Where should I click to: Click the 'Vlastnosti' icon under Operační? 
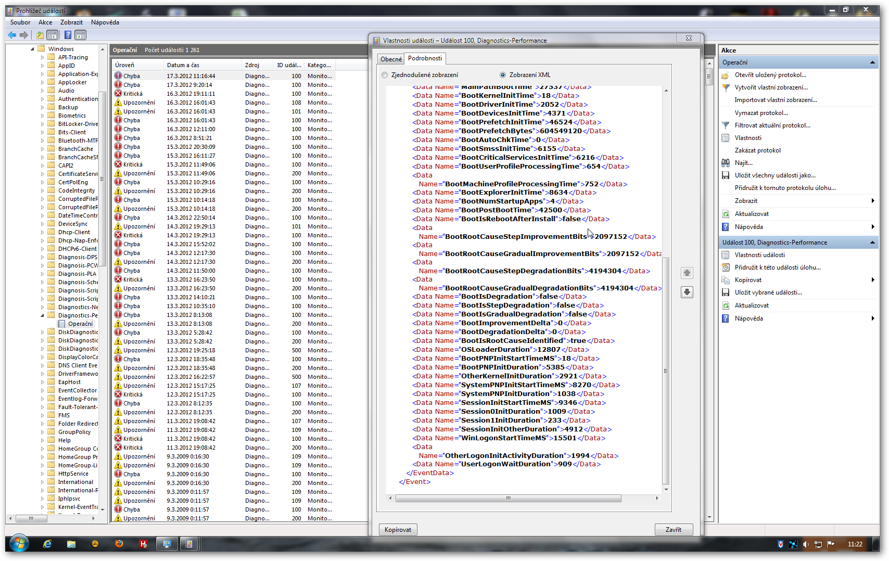pos(726,138)
